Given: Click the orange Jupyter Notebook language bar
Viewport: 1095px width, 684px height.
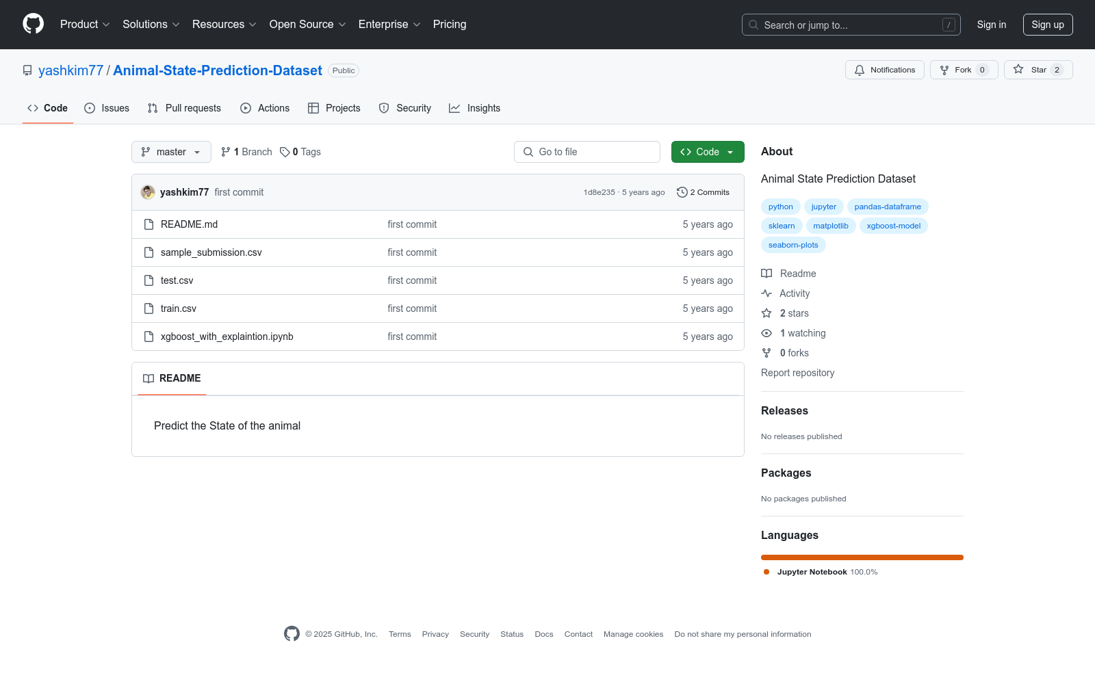Looking at the screenshot, I should click(862, 557).
